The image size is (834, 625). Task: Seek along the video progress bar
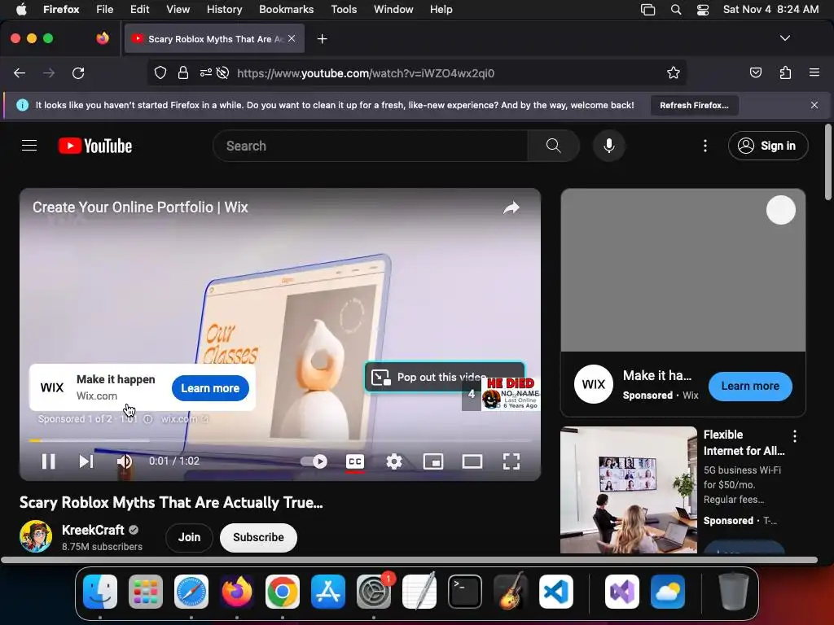pos(280,440)
